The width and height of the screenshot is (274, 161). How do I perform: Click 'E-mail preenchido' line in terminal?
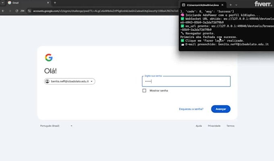click(224, 45)
